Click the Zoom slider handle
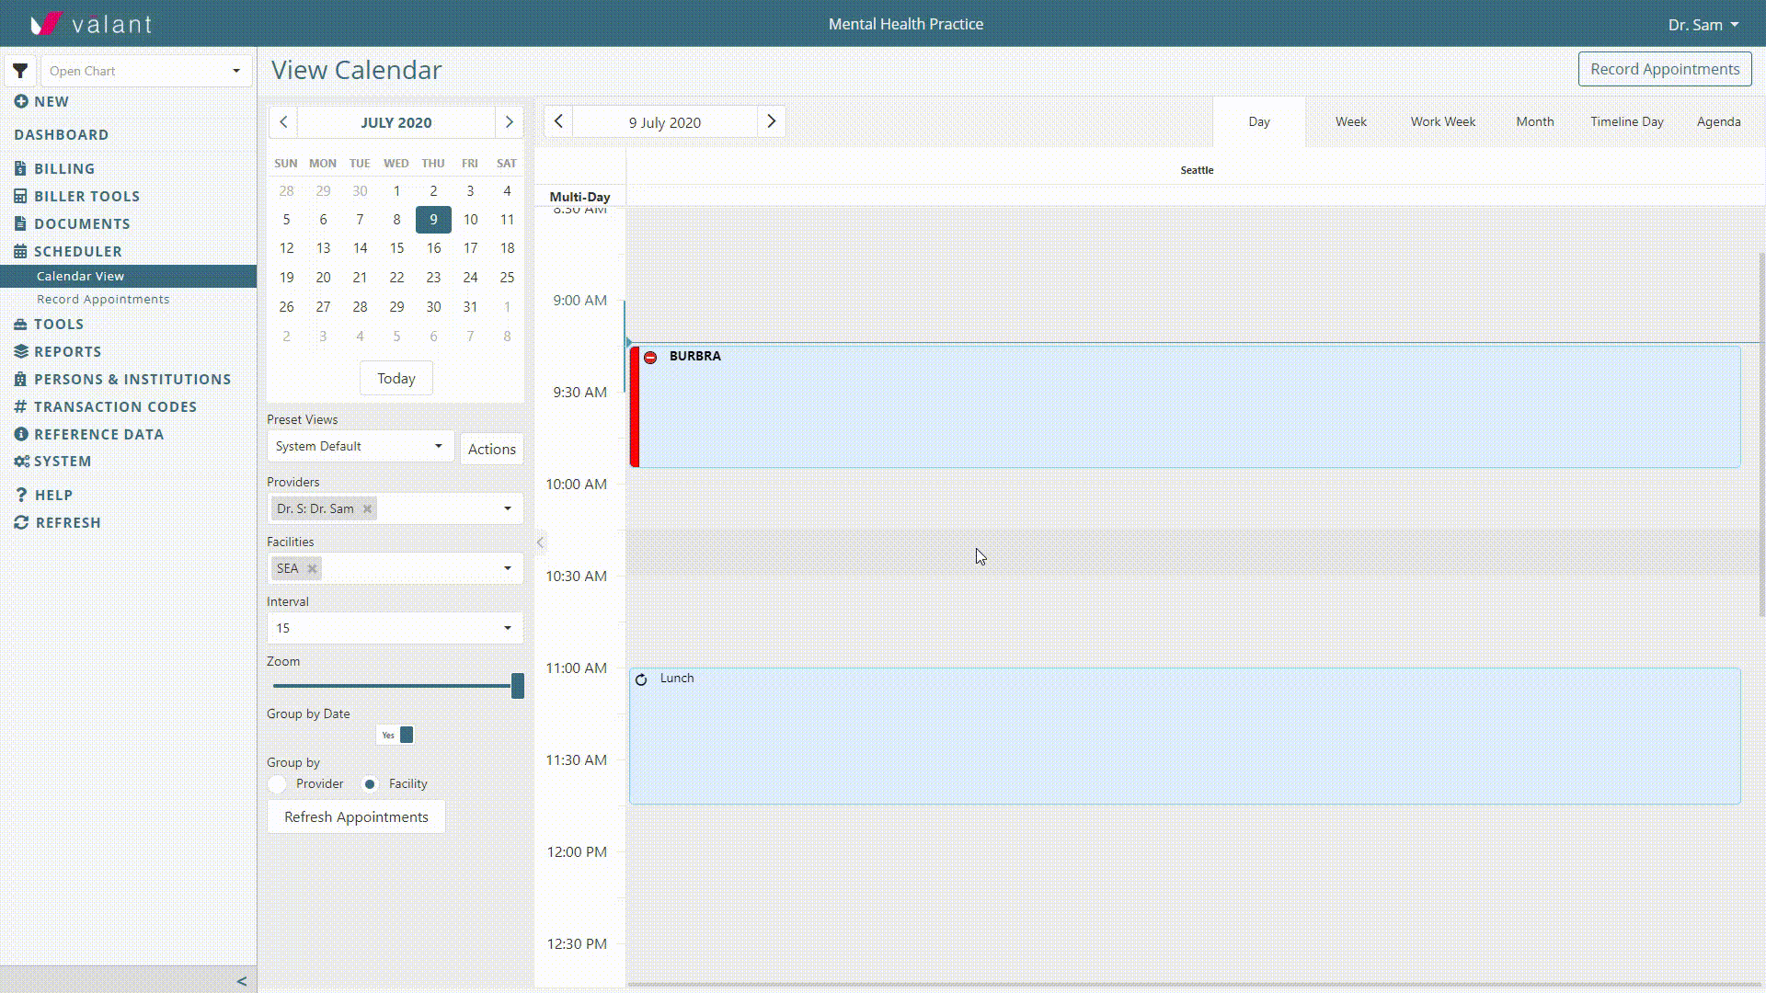Image resolution: width=1766 pixels, height=993 pixels. click(x=518, y=686)
